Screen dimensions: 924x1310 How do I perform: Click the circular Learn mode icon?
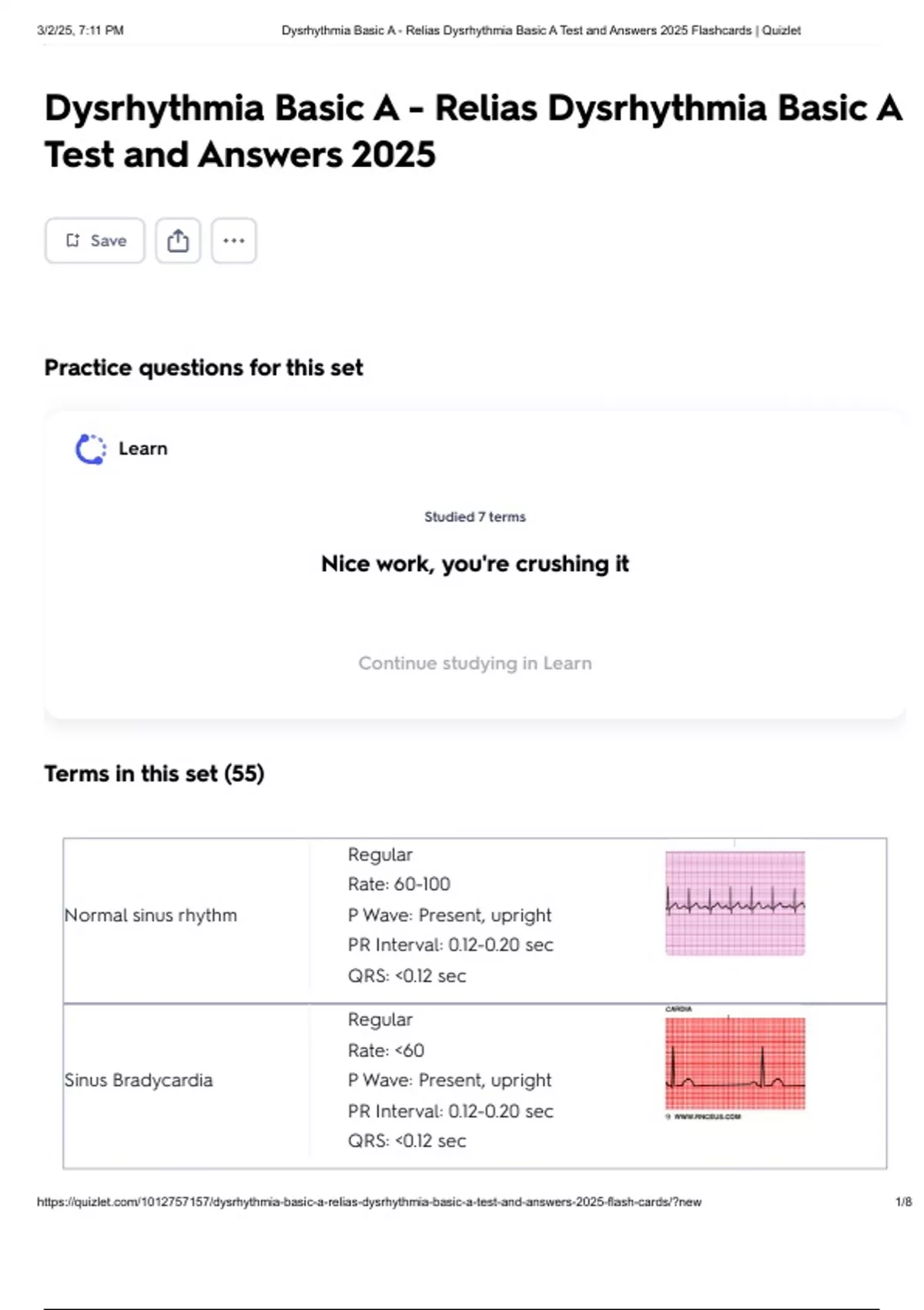[91, 449]
